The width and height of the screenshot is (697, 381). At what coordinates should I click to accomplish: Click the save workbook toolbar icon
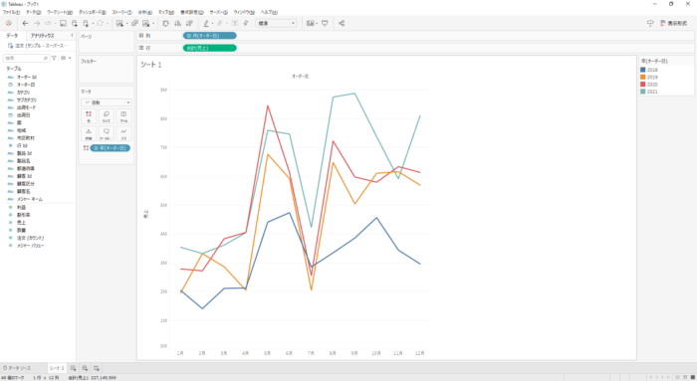(x=63, y=23)
